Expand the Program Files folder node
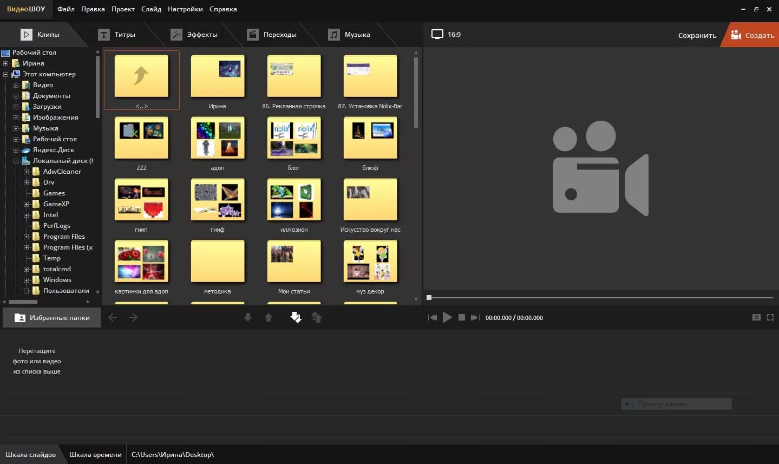This screenshot has height=464, width=779. pyautogui.click(x=26, y=237)
